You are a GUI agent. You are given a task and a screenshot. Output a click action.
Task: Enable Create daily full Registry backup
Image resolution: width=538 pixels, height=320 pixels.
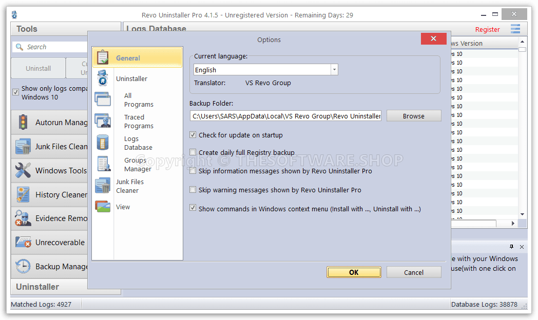[x=193, y=152]
